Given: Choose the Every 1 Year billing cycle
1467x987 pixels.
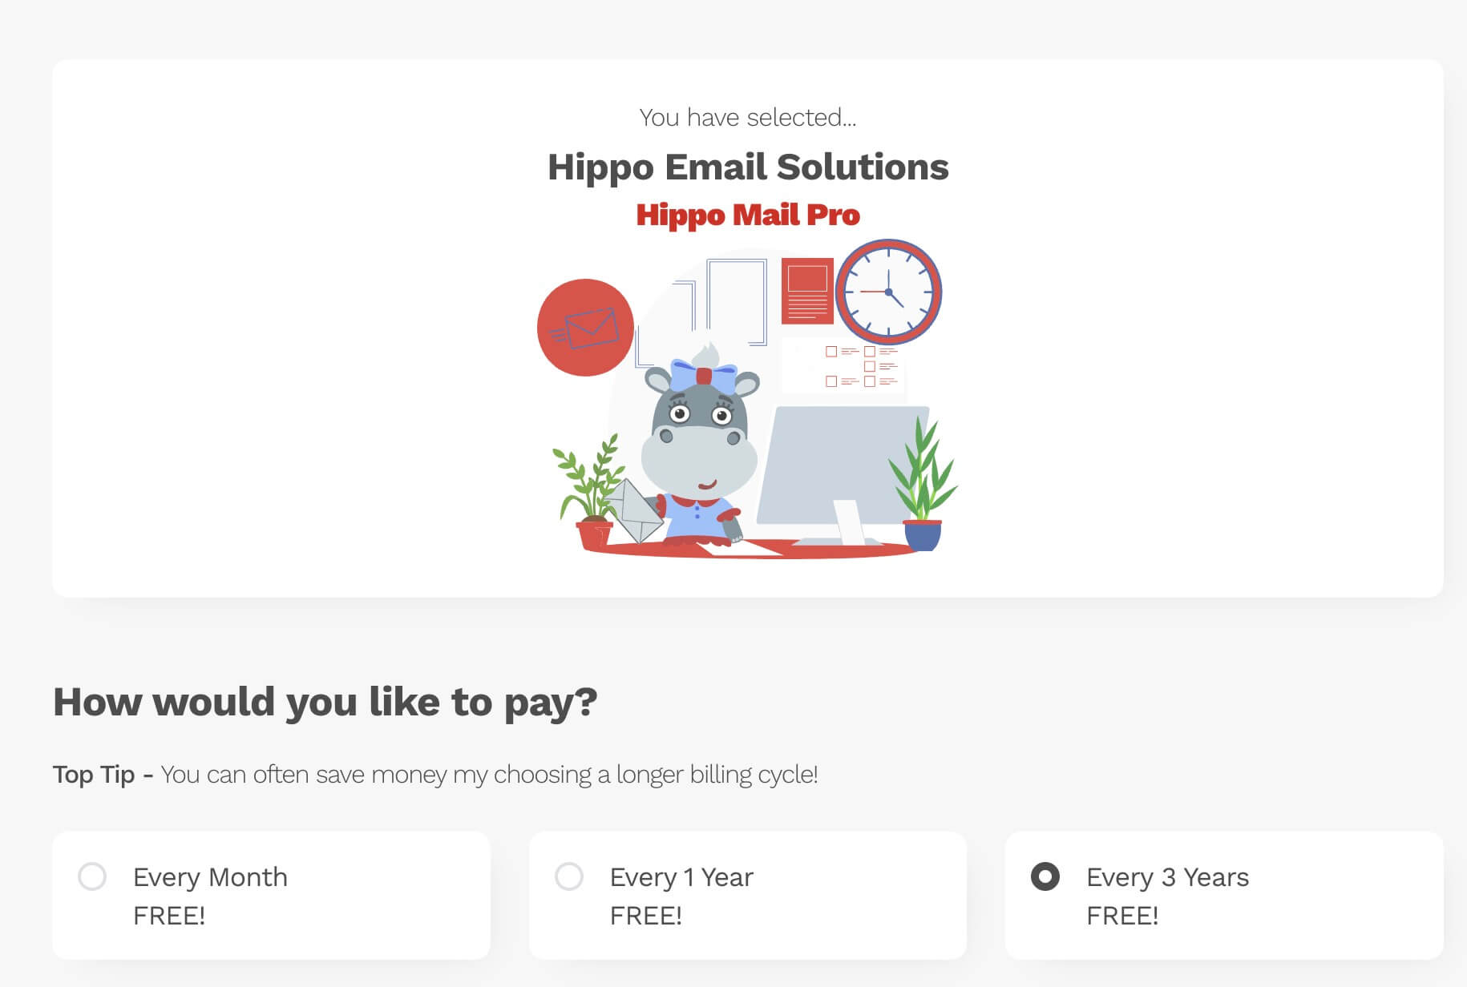Looking at the screenshot, I should 569,878.
